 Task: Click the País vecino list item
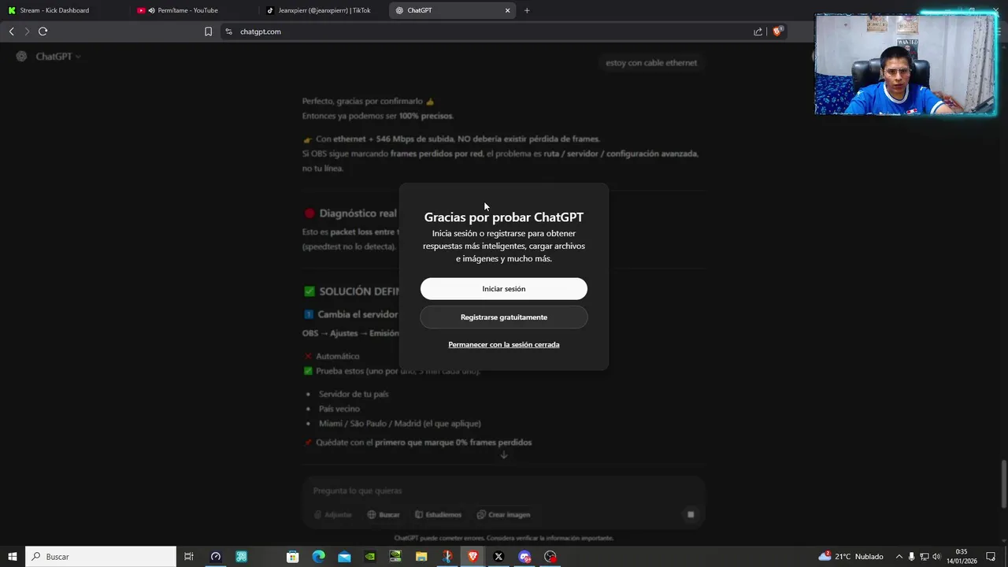click(x=339, y=409)
